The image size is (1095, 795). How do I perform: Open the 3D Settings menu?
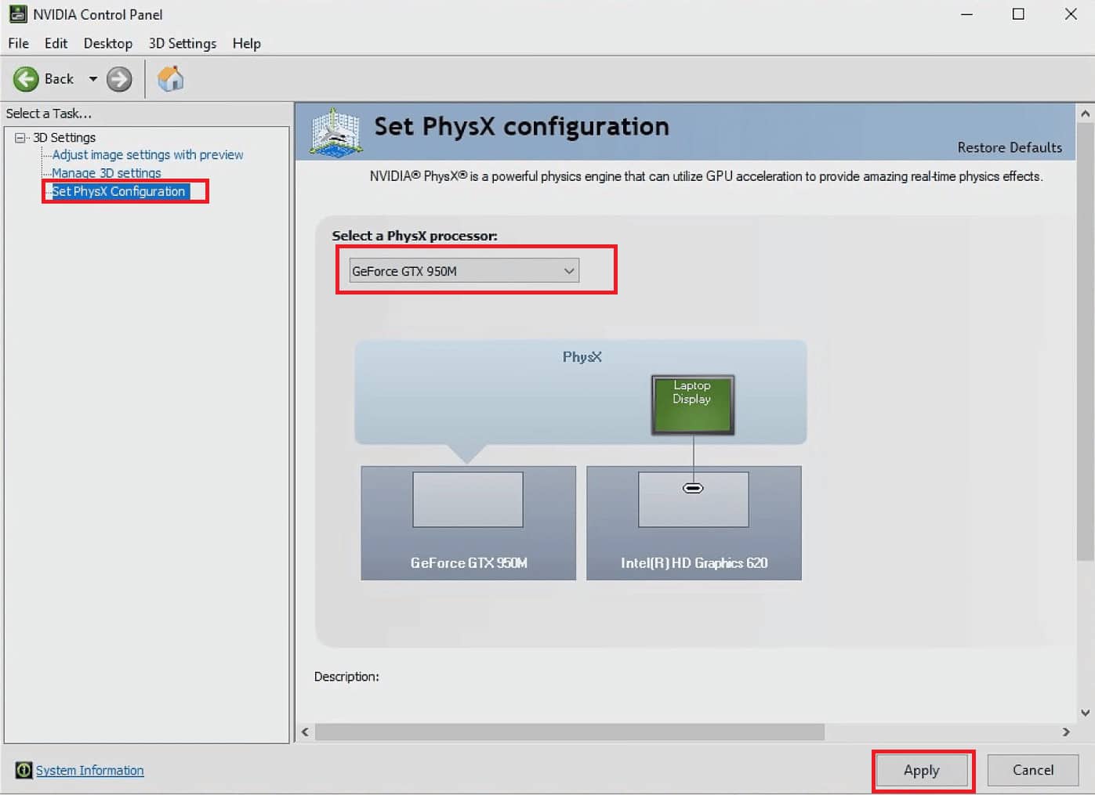coord(183,43)
